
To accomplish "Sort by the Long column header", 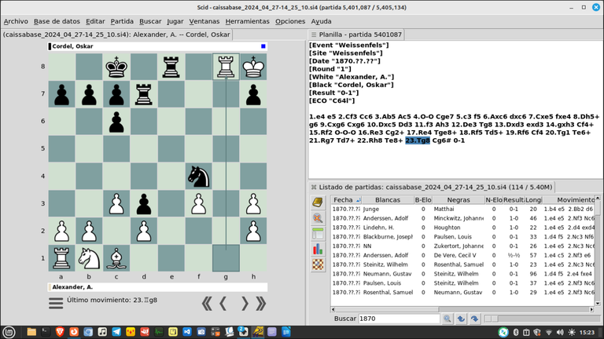I will click(533, 200).
